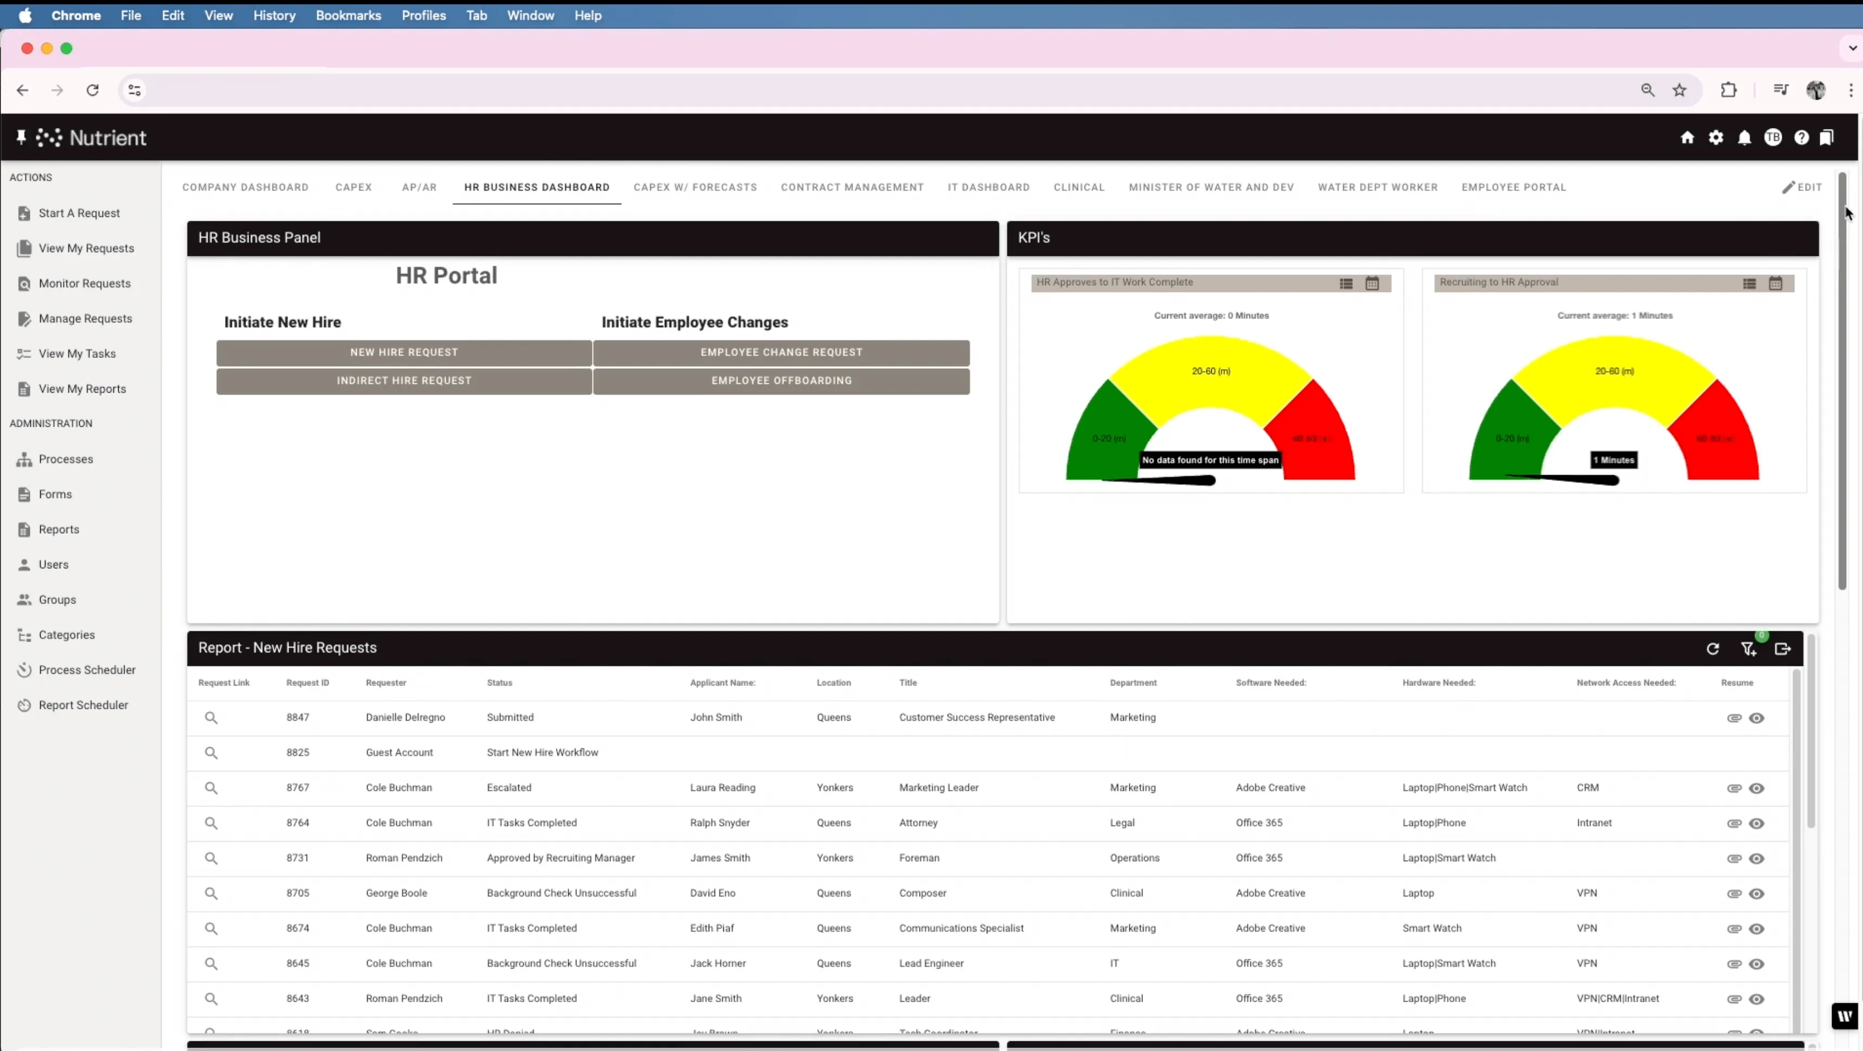The image size is (1863, 1051).
Task: Click the home icon in the top bar
Action: pyautogui.click(x=1687, y=137)
